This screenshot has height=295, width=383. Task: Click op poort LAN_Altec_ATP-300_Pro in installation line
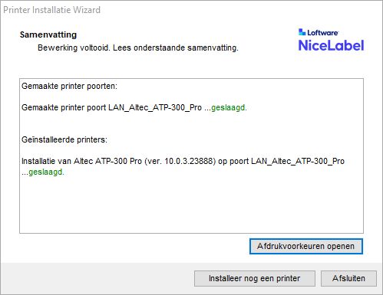(281, 161)
